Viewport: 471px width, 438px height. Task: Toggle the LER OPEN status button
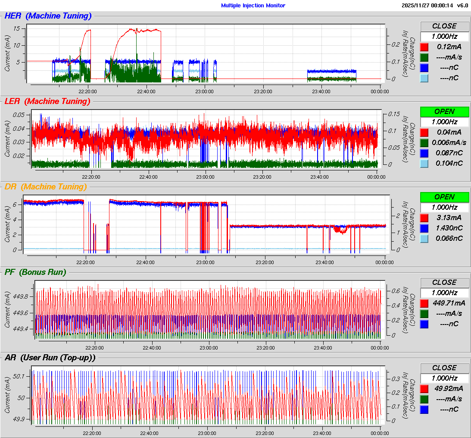444,111
